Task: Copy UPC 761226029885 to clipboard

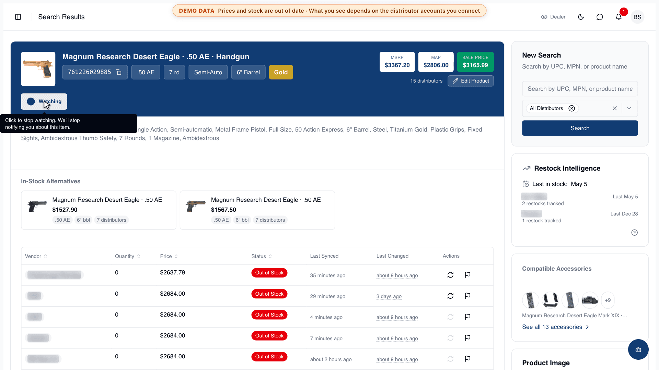Action: (118, 72)
